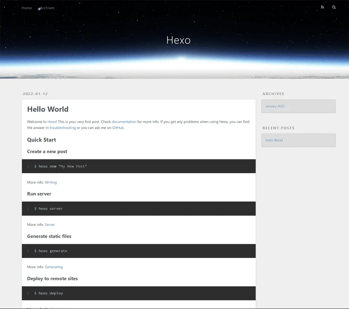The height and width of the screenshot is (309, 349).
Task: Open Archives in the top navigation
Action: pyautogui.click(x=47, y=8)
